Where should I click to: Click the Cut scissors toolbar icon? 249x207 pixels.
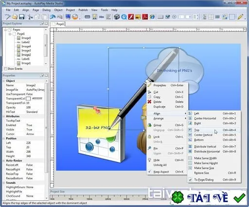tap(30, 17)
